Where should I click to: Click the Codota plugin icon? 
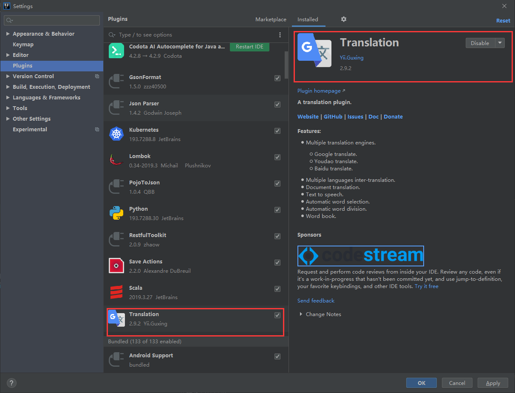pos(116,51)
